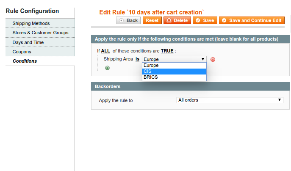Screen dimensions: 291x171
Task: Open Stores & Customer Groups tab
Action: (40, 33)
